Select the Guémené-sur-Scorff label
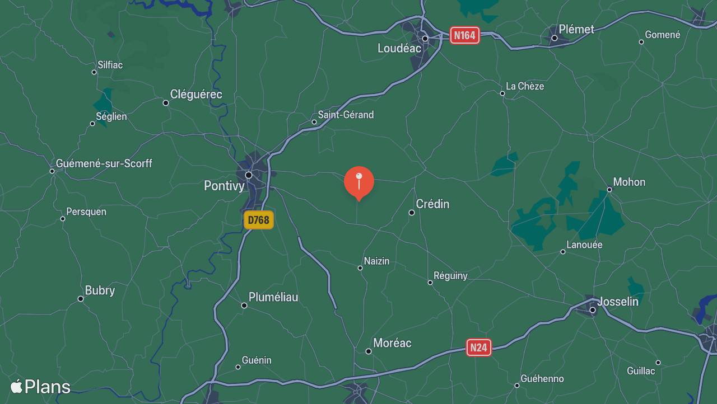The image size is (717, 404). click(104, 163)
